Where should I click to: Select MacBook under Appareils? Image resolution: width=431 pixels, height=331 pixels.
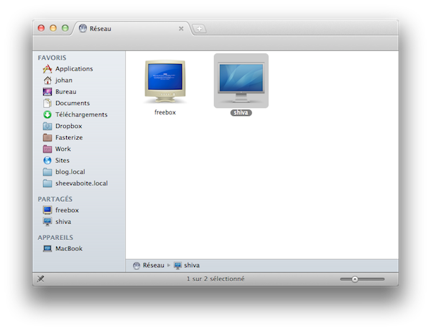(68, 248)
